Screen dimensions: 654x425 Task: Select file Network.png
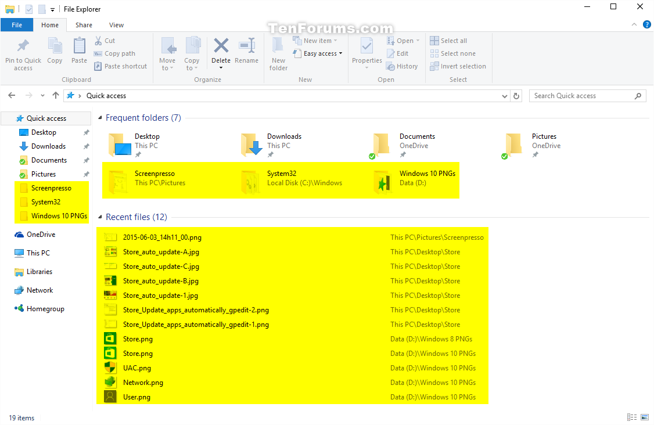click(x=143, y=383)
